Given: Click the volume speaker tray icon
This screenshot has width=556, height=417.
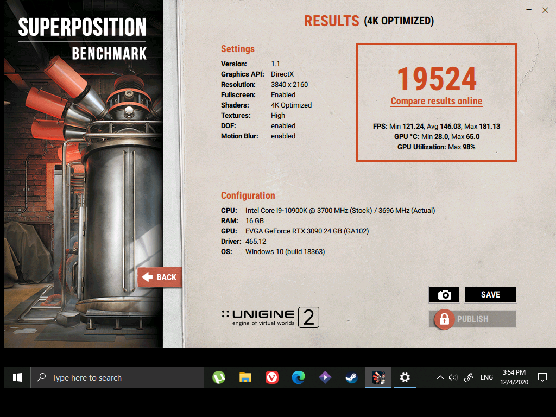Looking at the screenshot, I should [x=453, y=378].
